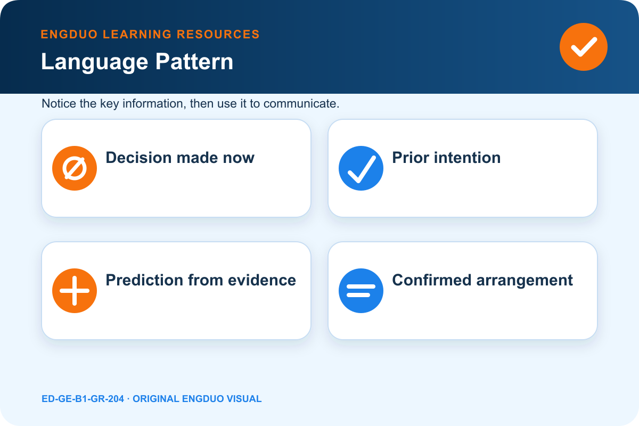The image size is (639, 426).
Task: Click "ORIGINAL ENGDUO VISUAL" footer text
Action: tap(197, 399)
